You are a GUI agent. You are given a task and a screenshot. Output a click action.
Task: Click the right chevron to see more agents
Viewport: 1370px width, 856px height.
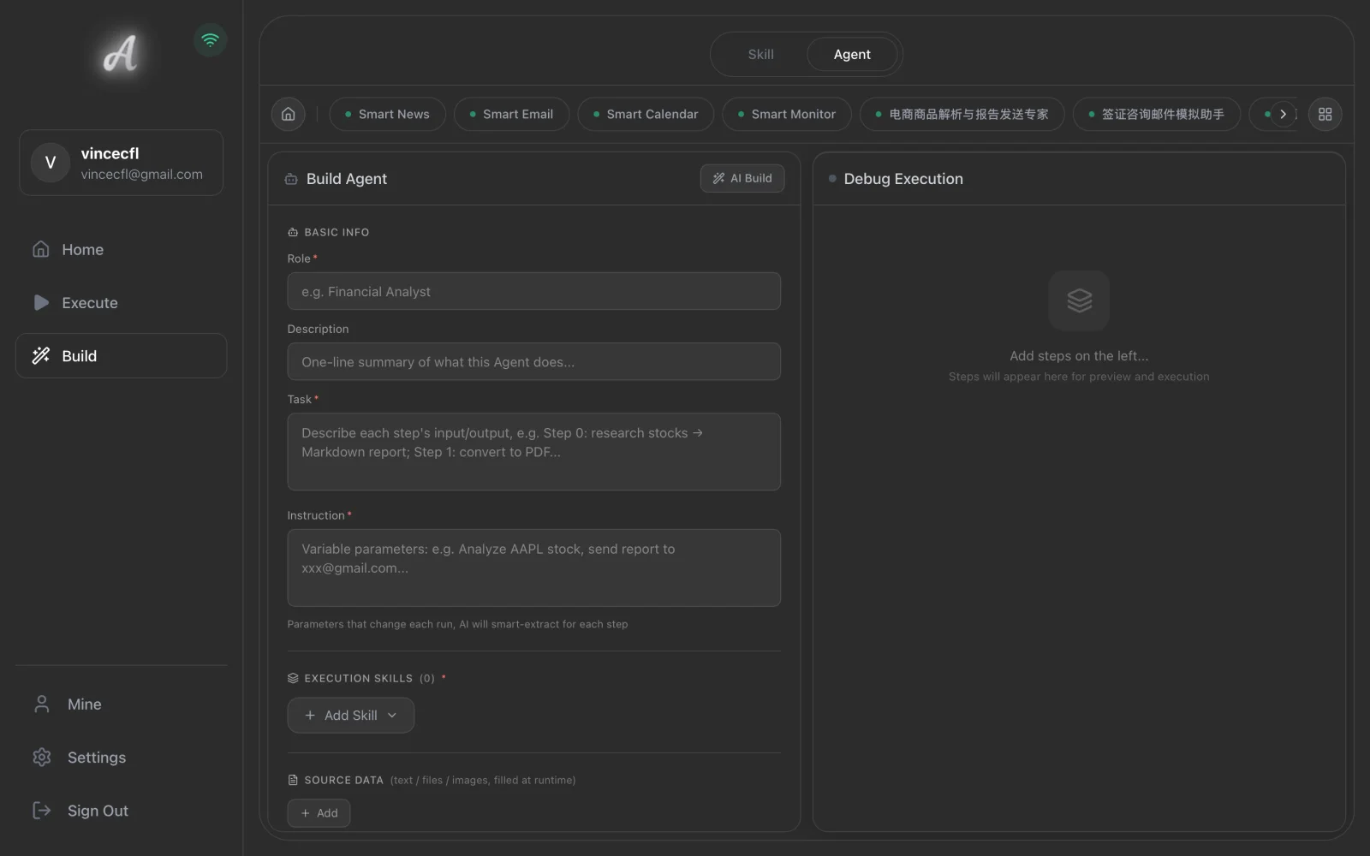click(x=1283, y=114)
